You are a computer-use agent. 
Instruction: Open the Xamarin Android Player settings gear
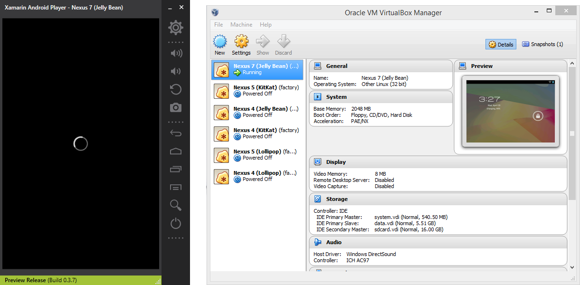click(176, 28)
